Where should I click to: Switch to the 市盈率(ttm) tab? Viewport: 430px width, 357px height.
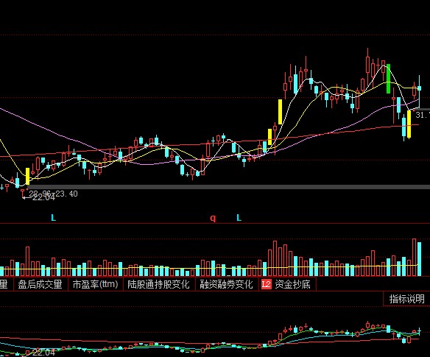(x=95, y=284)
